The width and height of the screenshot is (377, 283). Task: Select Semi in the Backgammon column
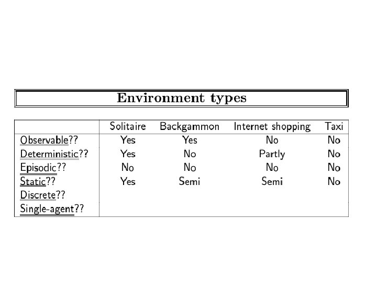point(190,181)
